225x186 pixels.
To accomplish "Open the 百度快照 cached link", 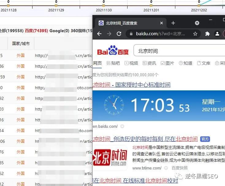I will 180,168.
